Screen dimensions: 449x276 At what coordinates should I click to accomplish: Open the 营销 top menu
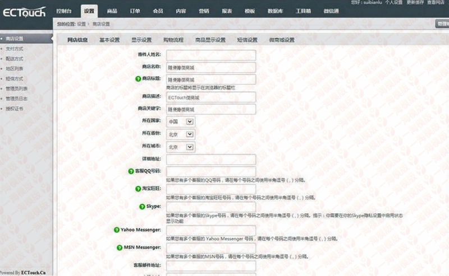[x=204, y=11]
